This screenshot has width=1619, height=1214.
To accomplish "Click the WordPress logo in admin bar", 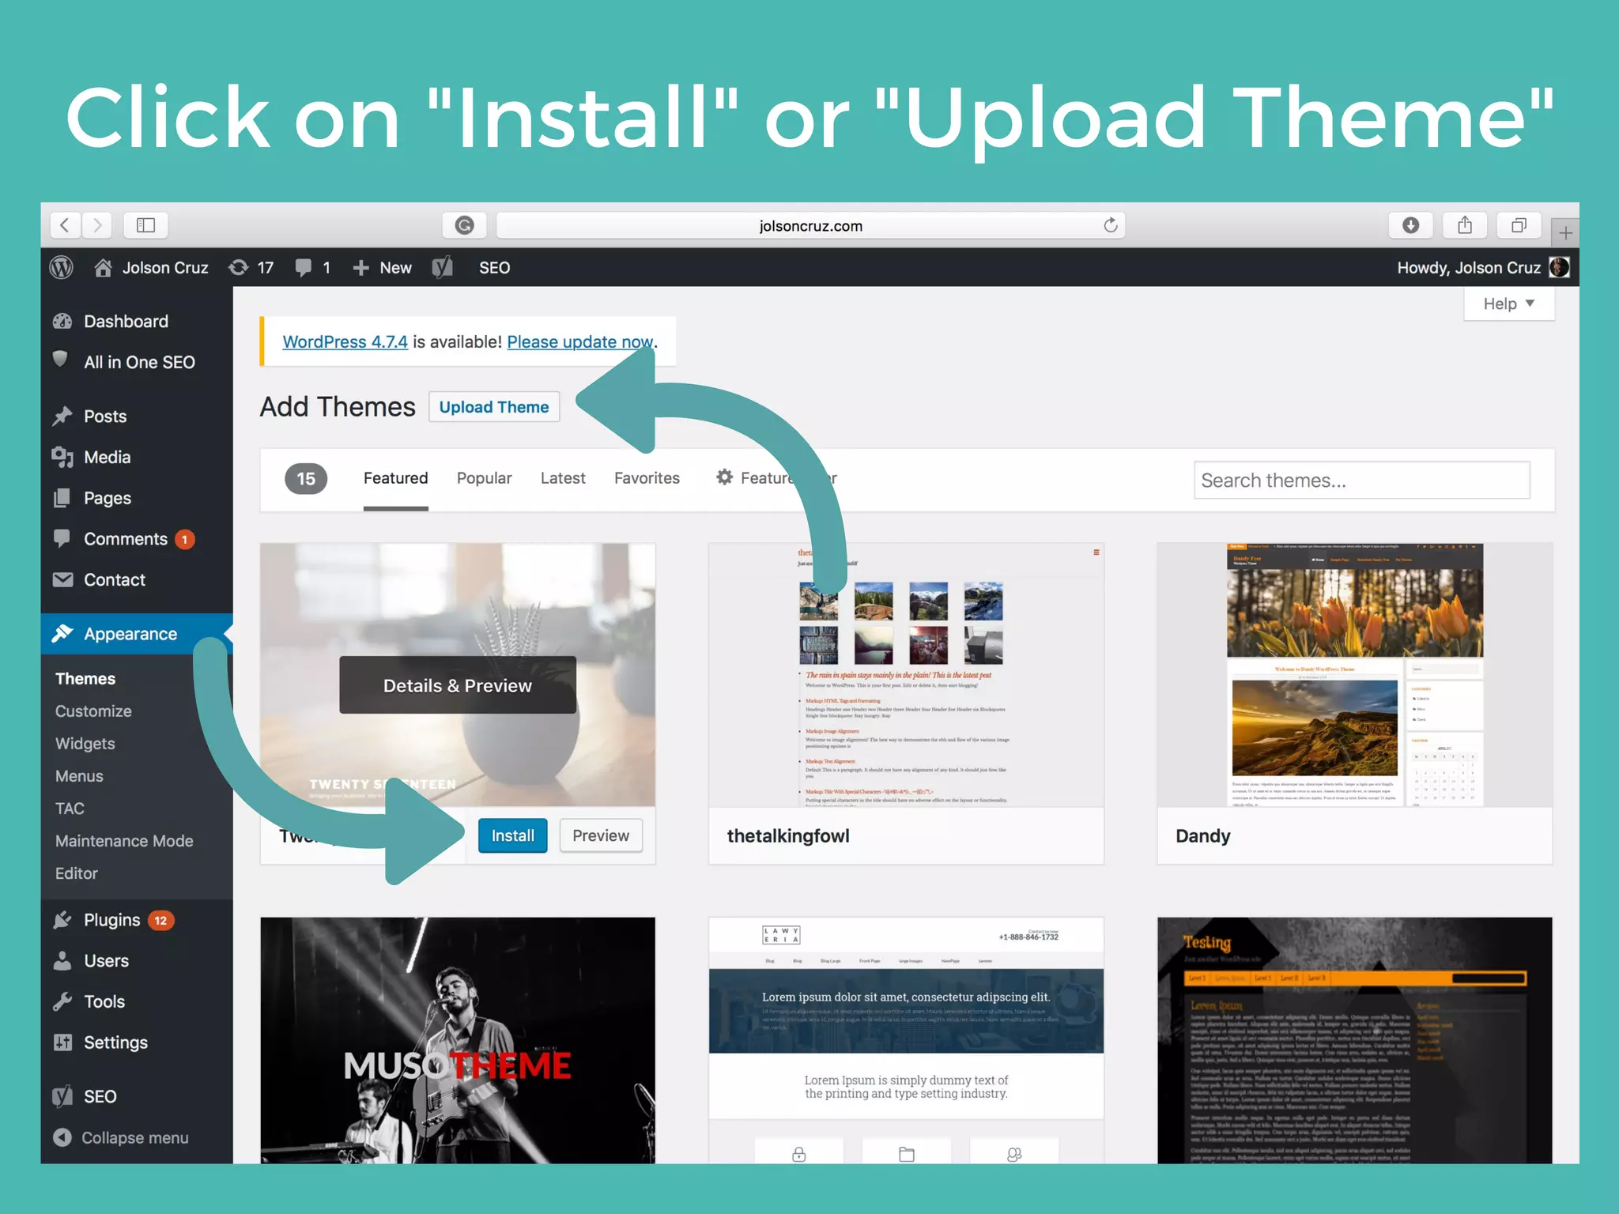I will (x=62, y=268).
